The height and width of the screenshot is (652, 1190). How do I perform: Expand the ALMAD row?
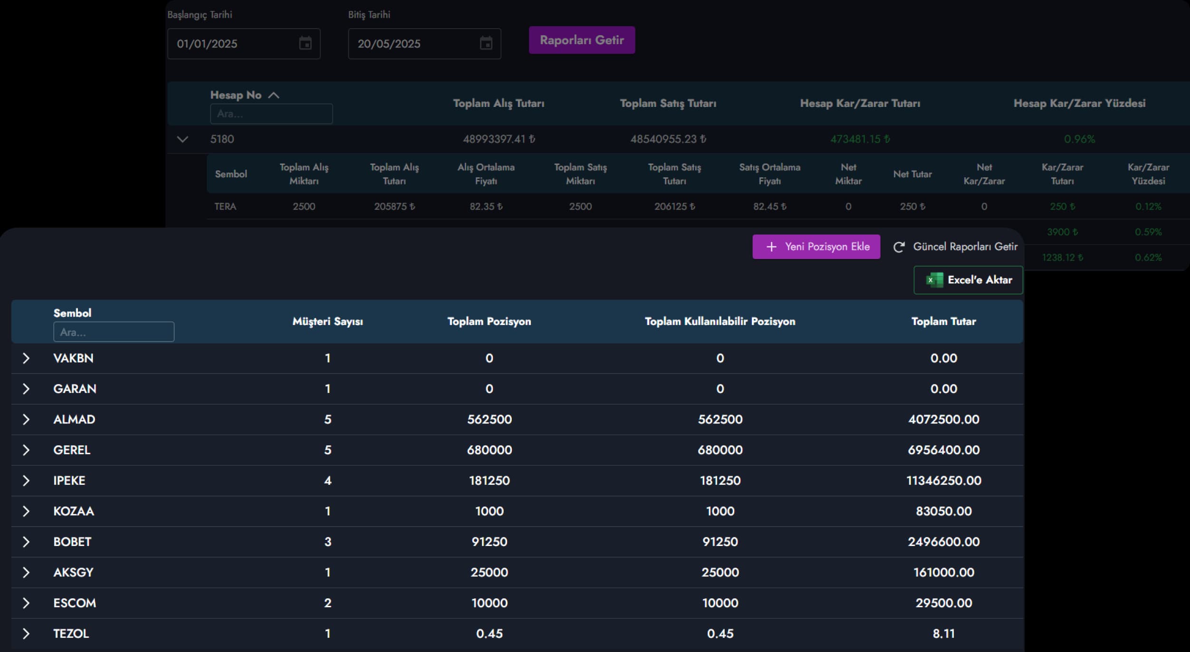[x=26, y=420]
